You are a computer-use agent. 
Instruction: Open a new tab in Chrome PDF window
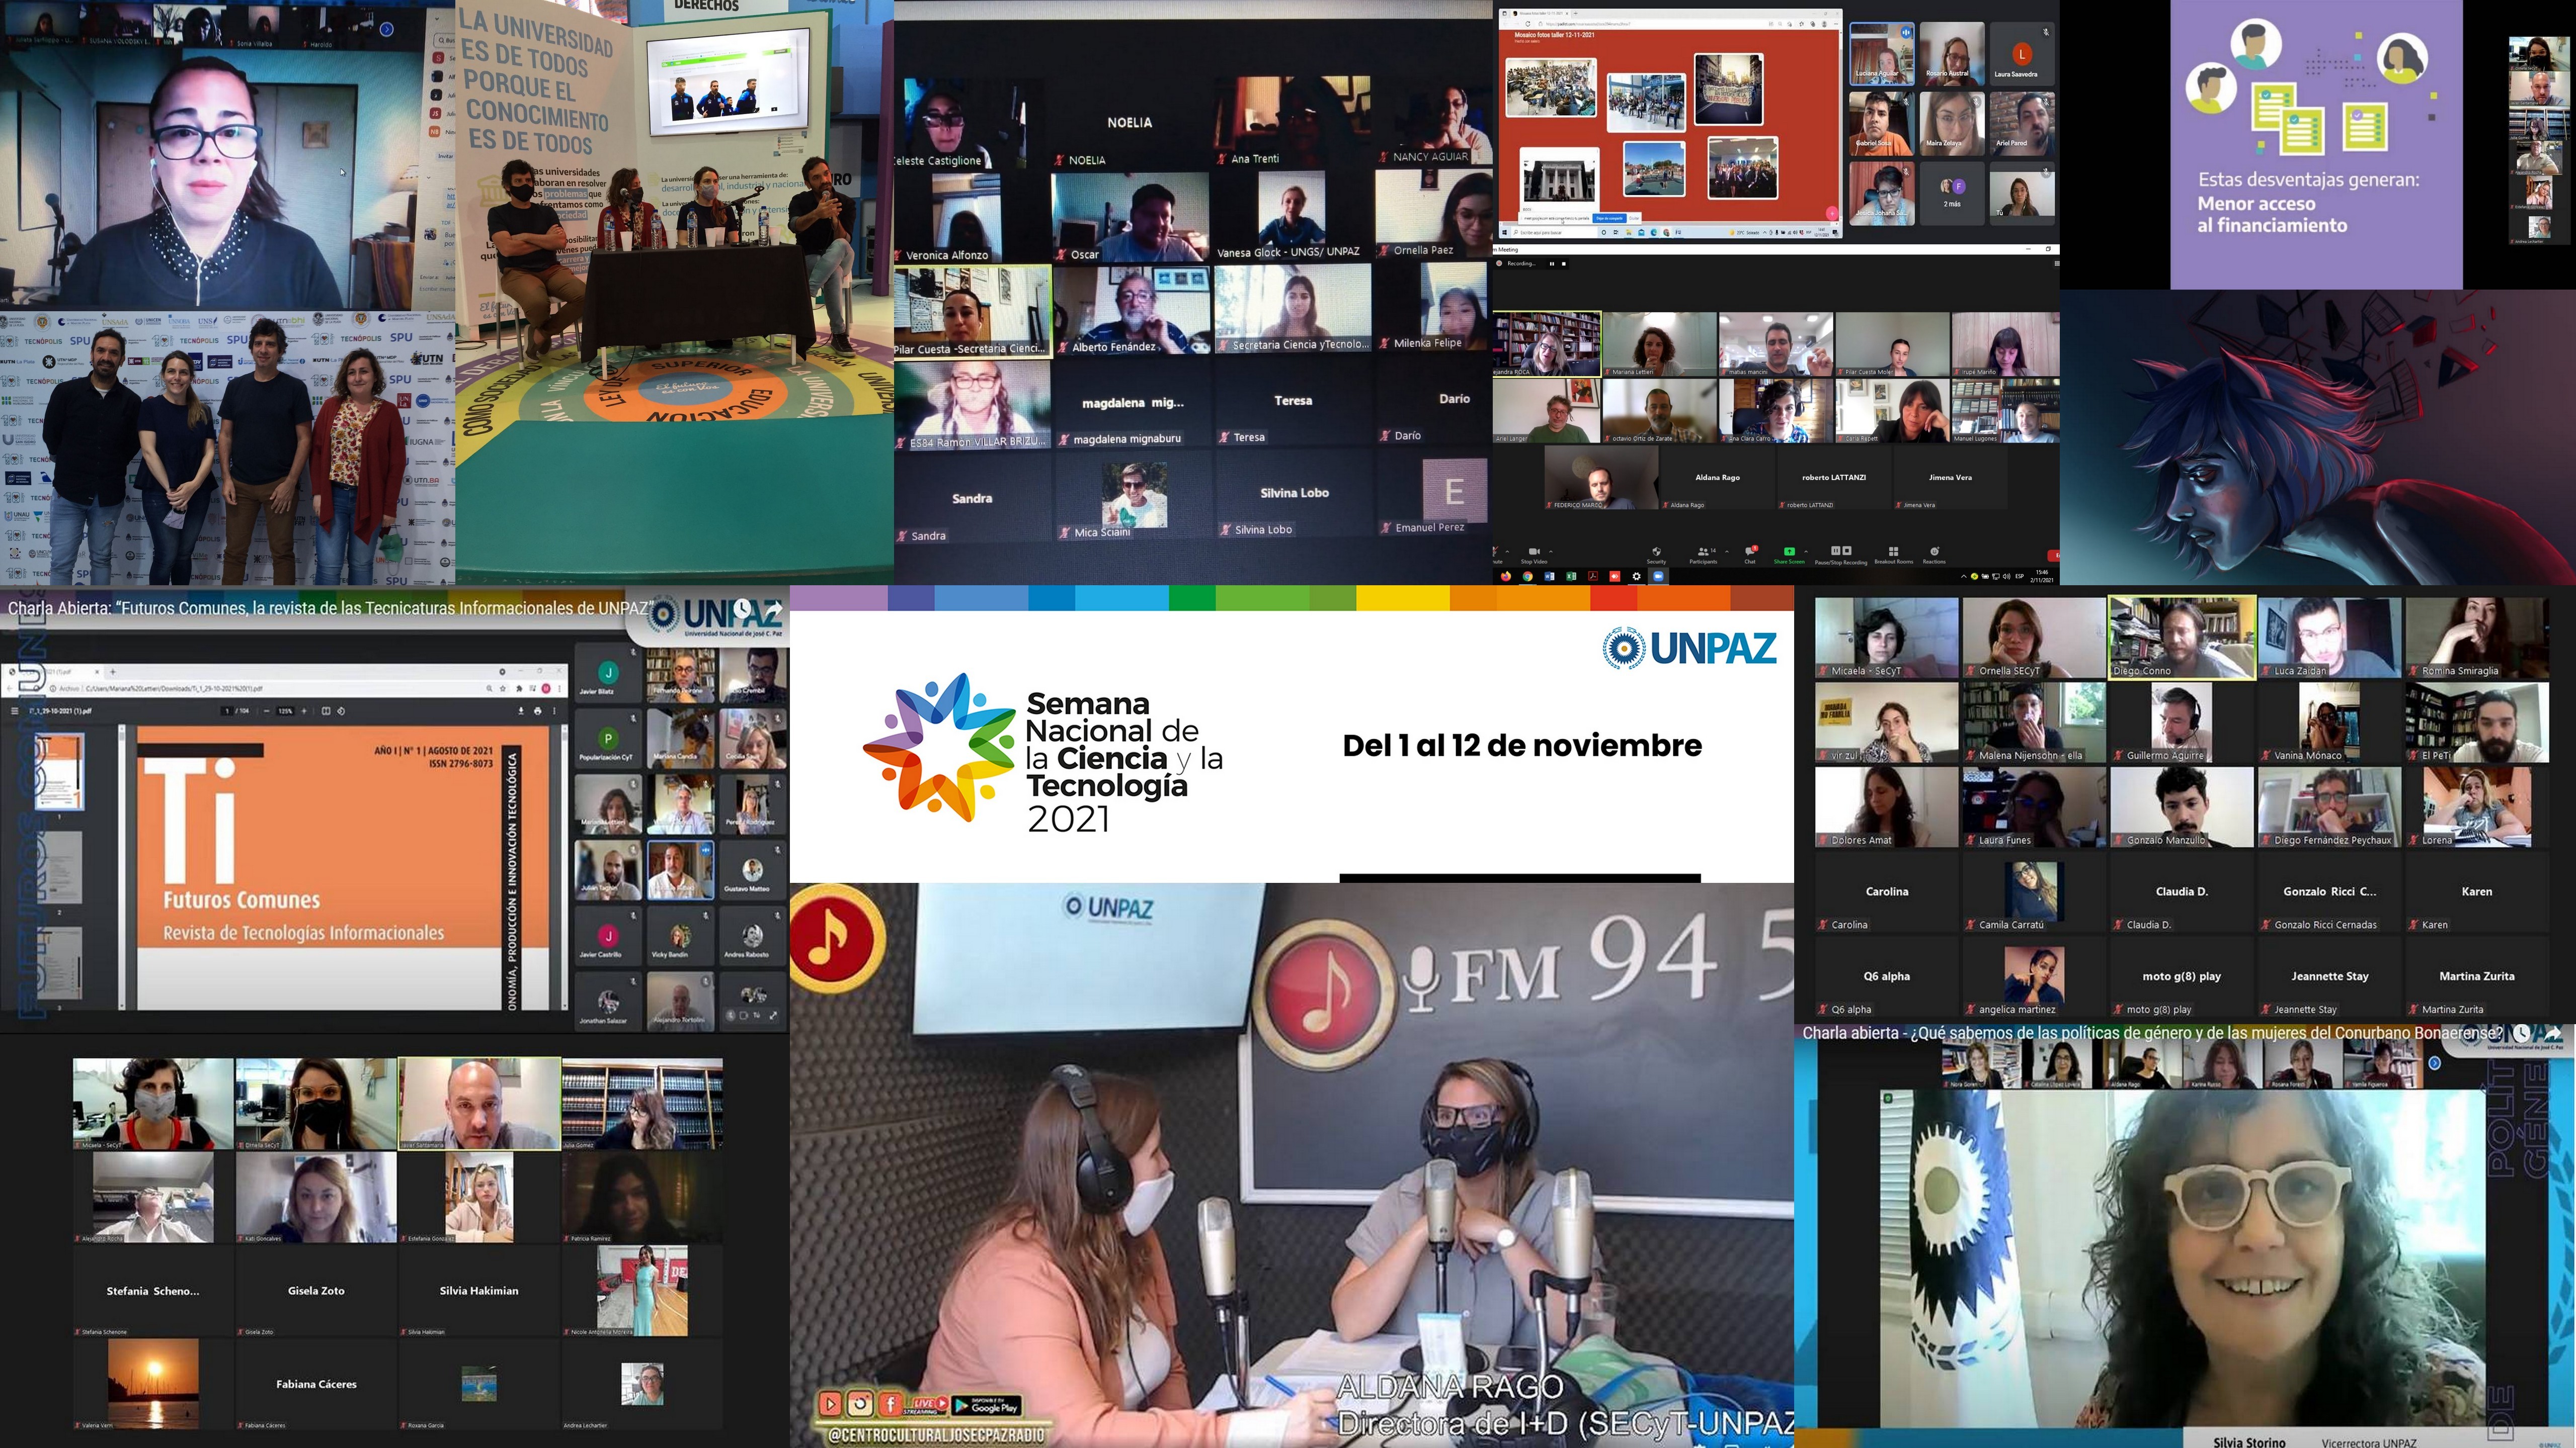[x=113, y=673]
